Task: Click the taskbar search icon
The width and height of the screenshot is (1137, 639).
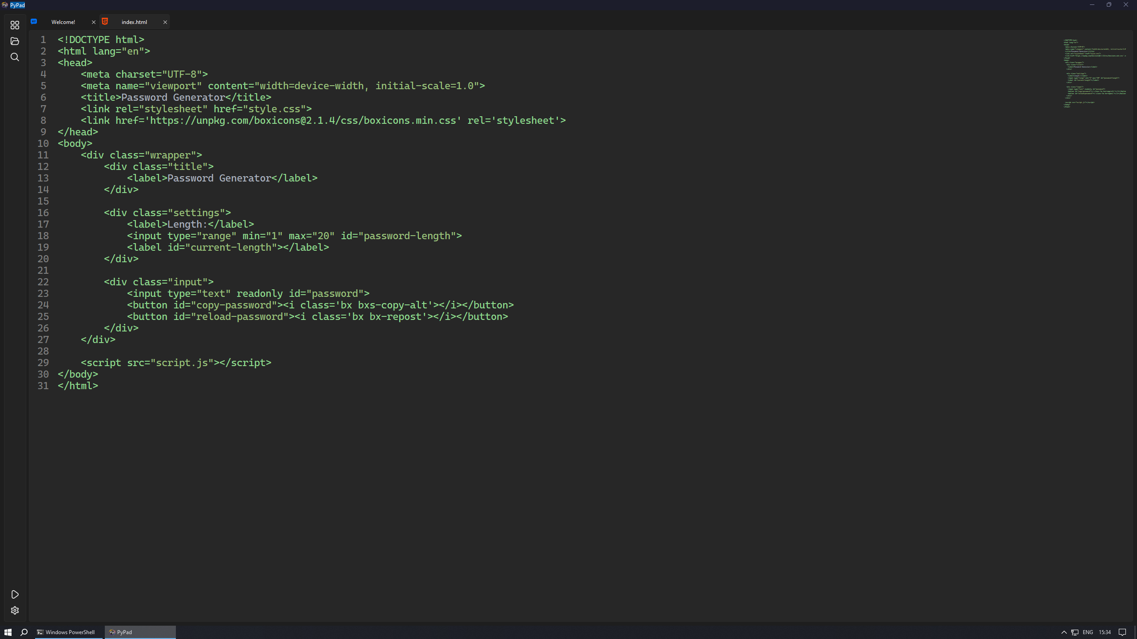Action: tap(24, 632)
